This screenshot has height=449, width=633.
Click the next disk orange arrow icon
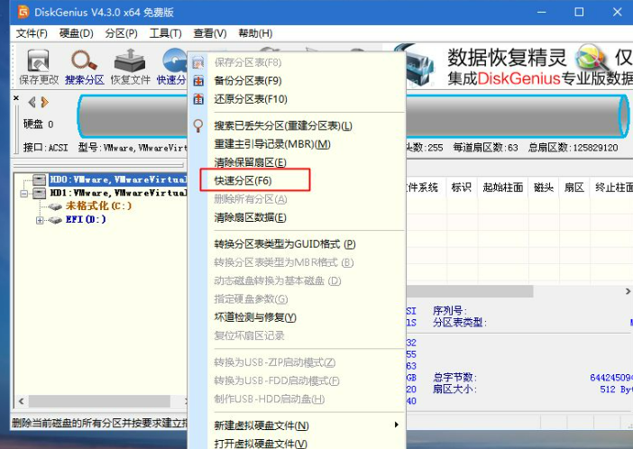coord(43,102)
